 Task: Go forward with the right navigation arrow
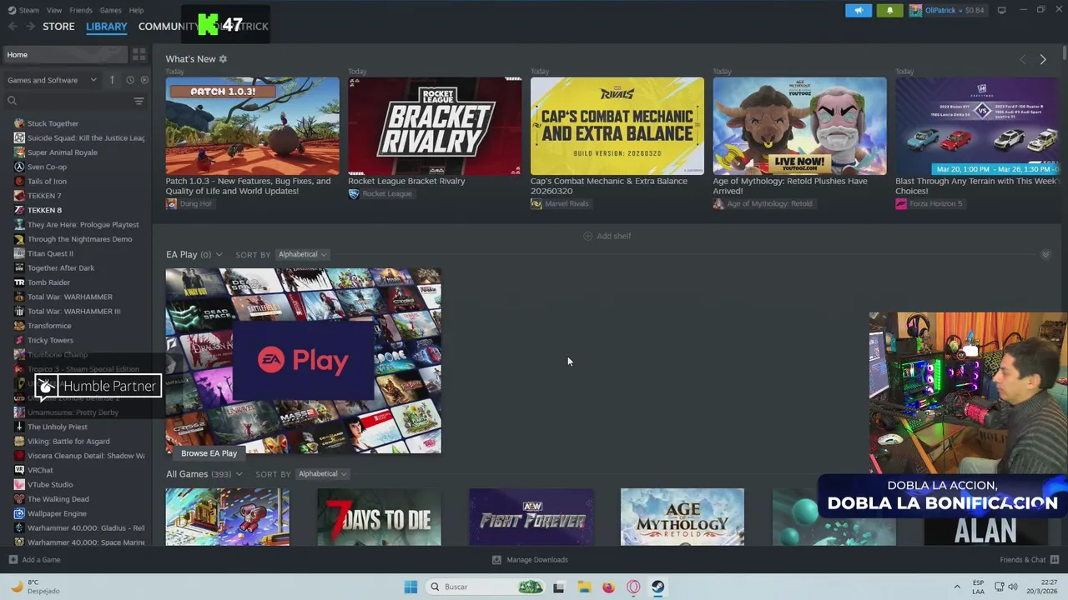click(x=30, y=26)
